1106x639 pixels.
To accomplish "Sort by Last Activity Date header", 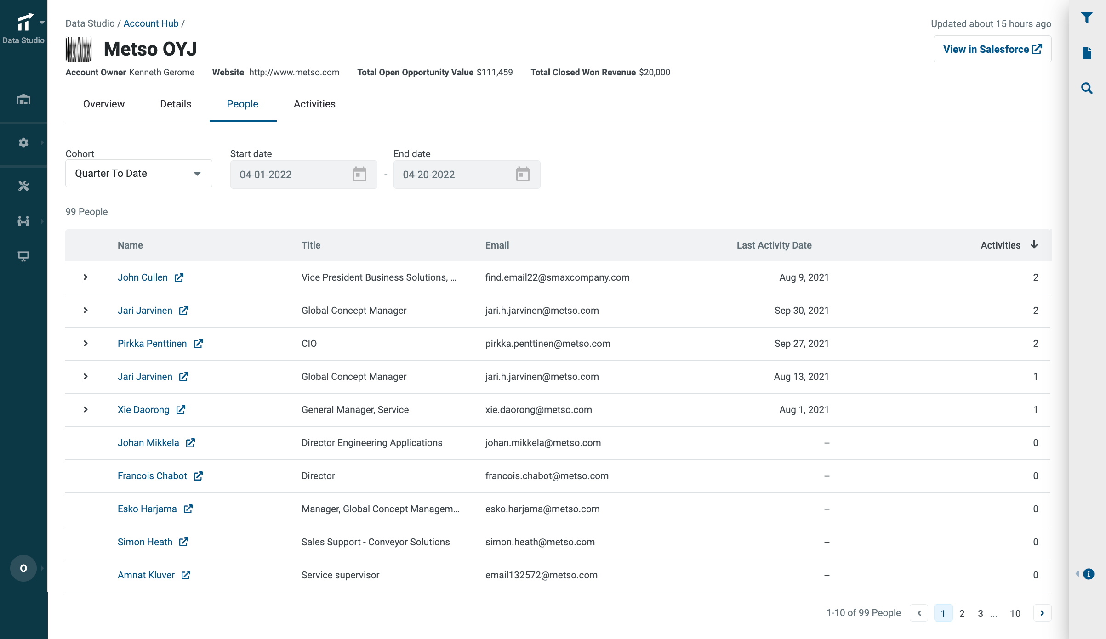I will pos(774,245).
